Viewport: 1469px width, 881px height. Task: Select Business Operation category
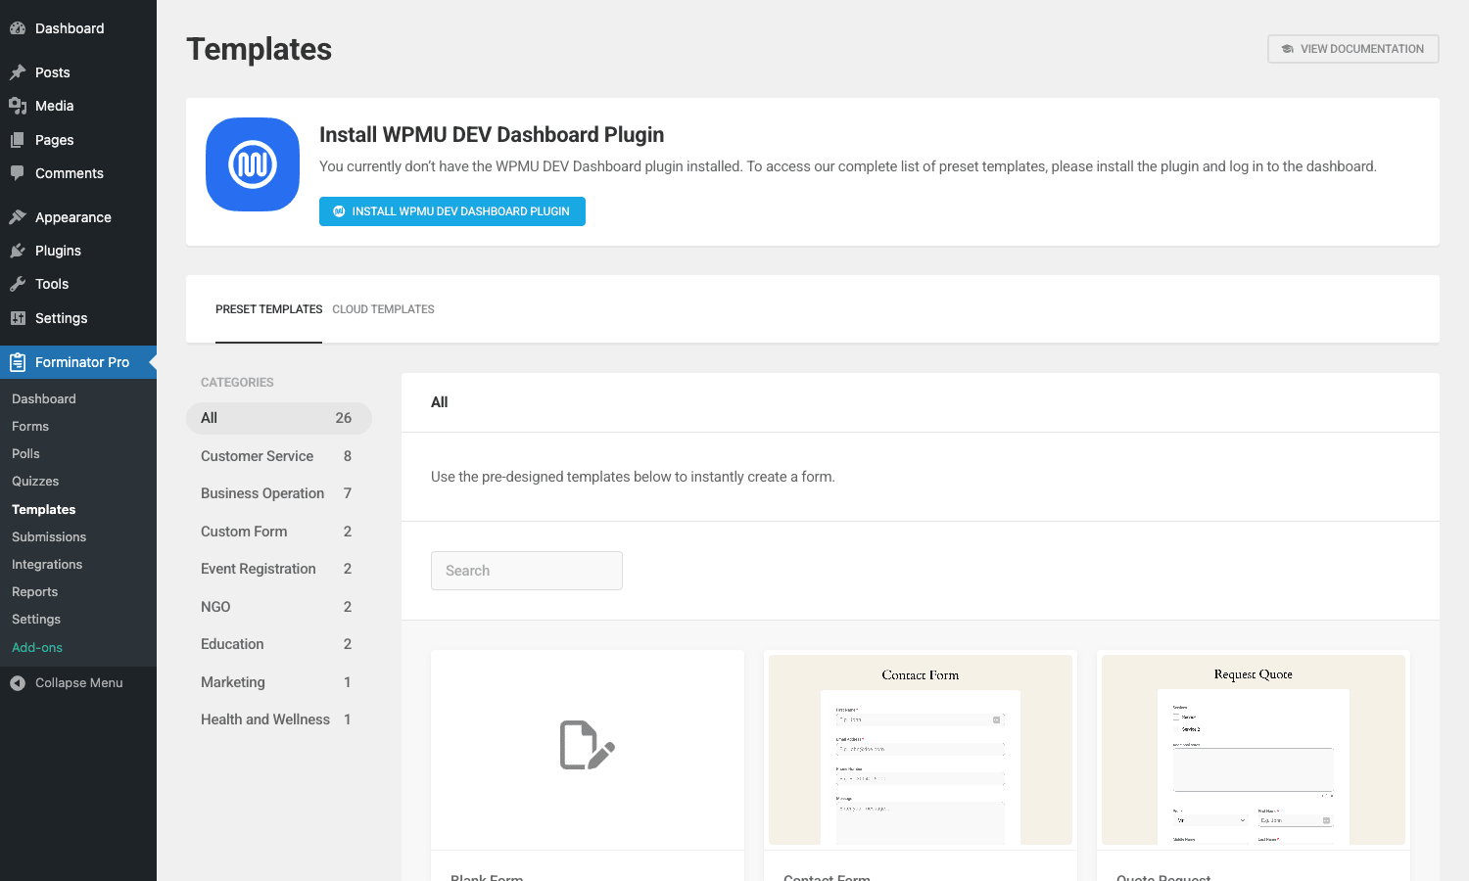(x=279, y=493)
